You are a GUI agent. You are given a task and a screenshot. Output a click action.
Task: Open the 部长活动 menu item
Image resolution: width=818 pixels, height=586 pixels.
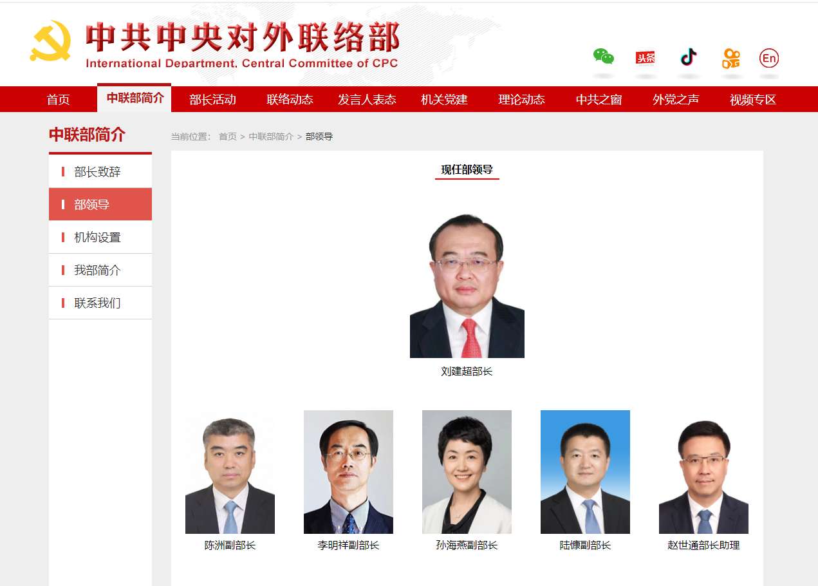coord(213,99)
